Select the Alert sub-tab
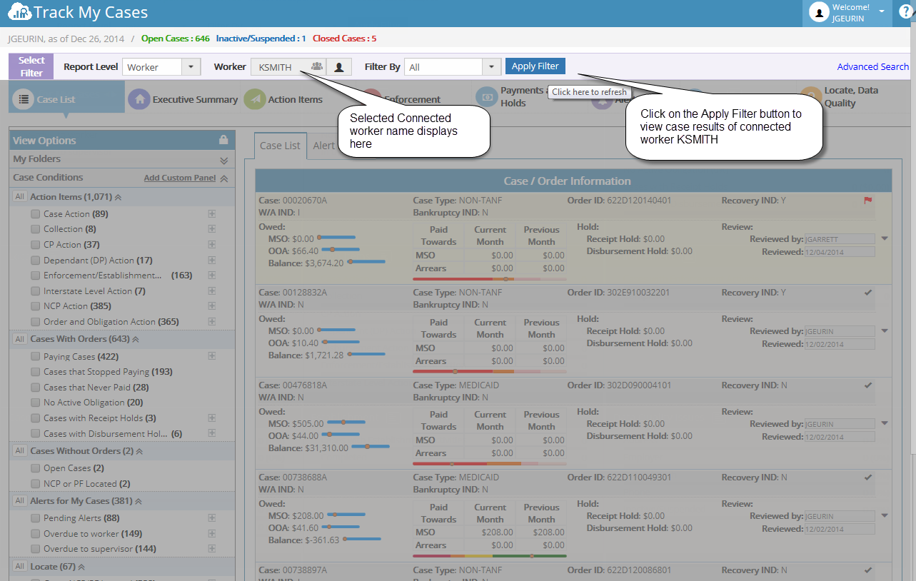916x581 pixels. coord(323,146)
